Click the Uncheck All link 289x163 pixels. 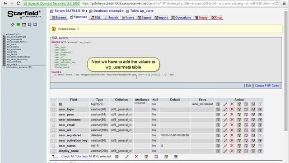pos(84,156)
